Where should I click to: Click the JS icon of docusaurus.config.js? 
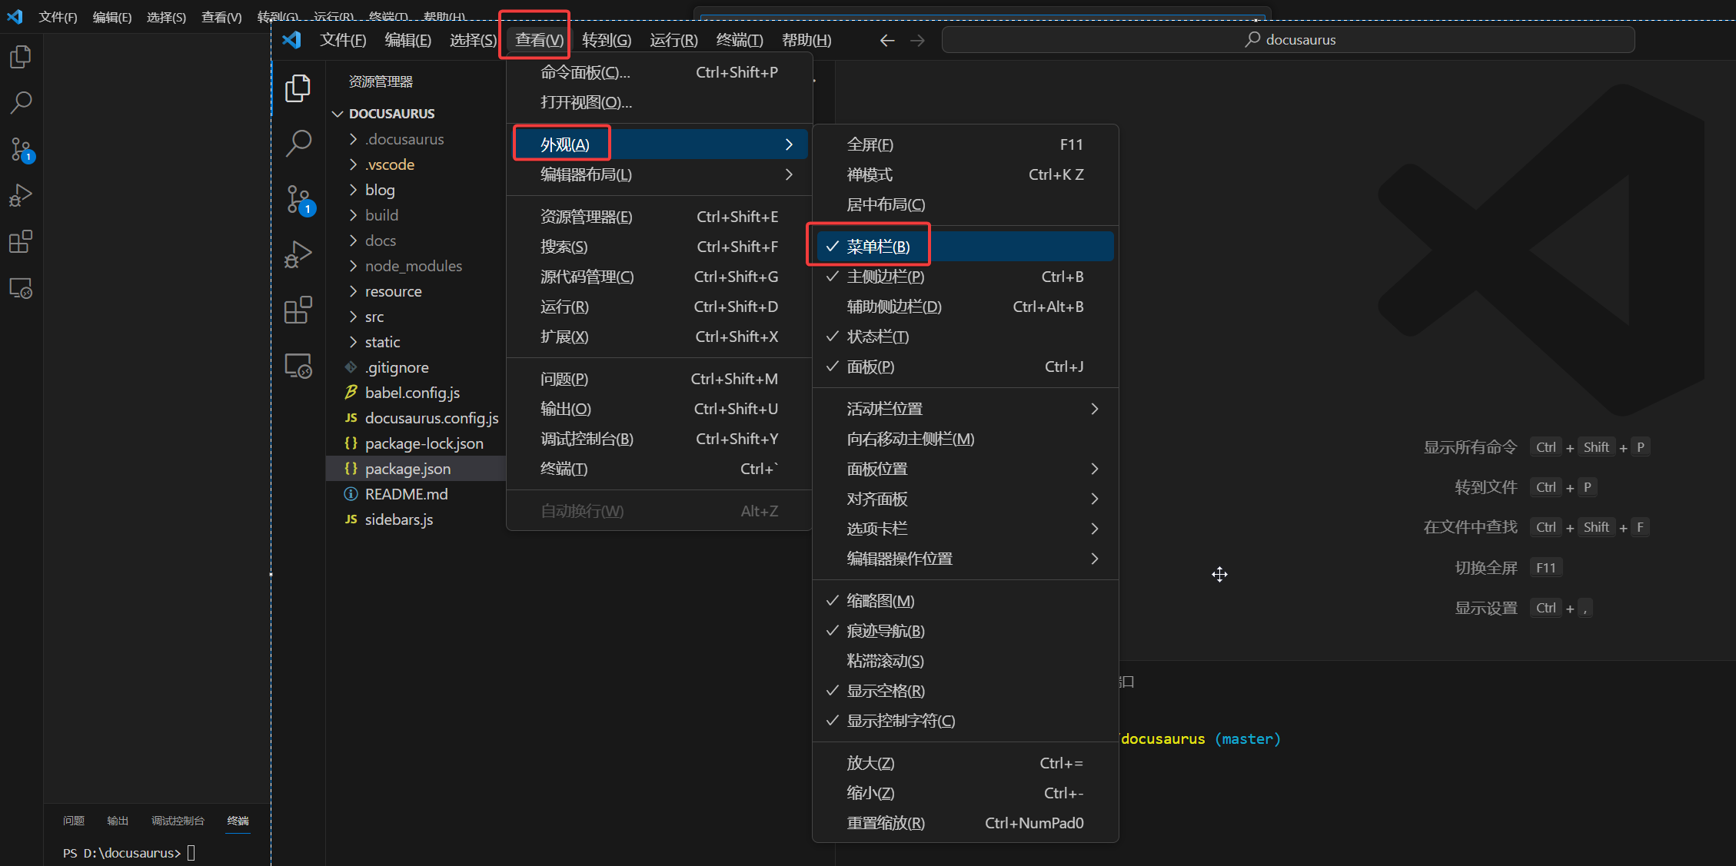point(351,418)
